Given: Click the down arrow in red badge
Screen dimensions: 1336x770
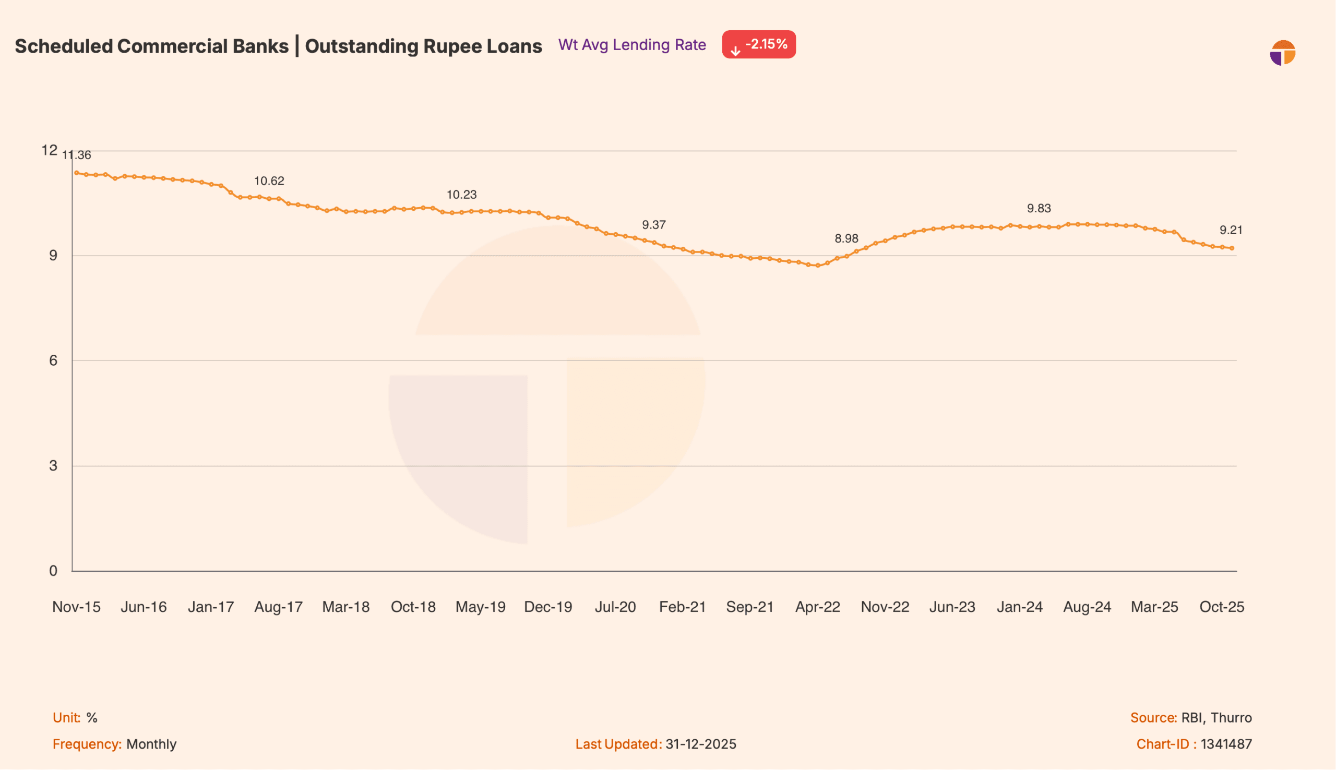Looking at the screenshot, I should click(735, 51).
